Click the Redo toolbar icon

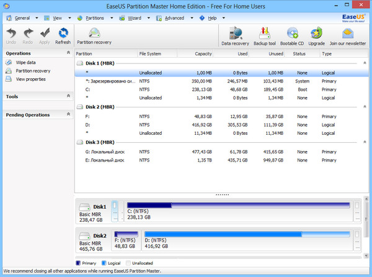coord(28,33)
